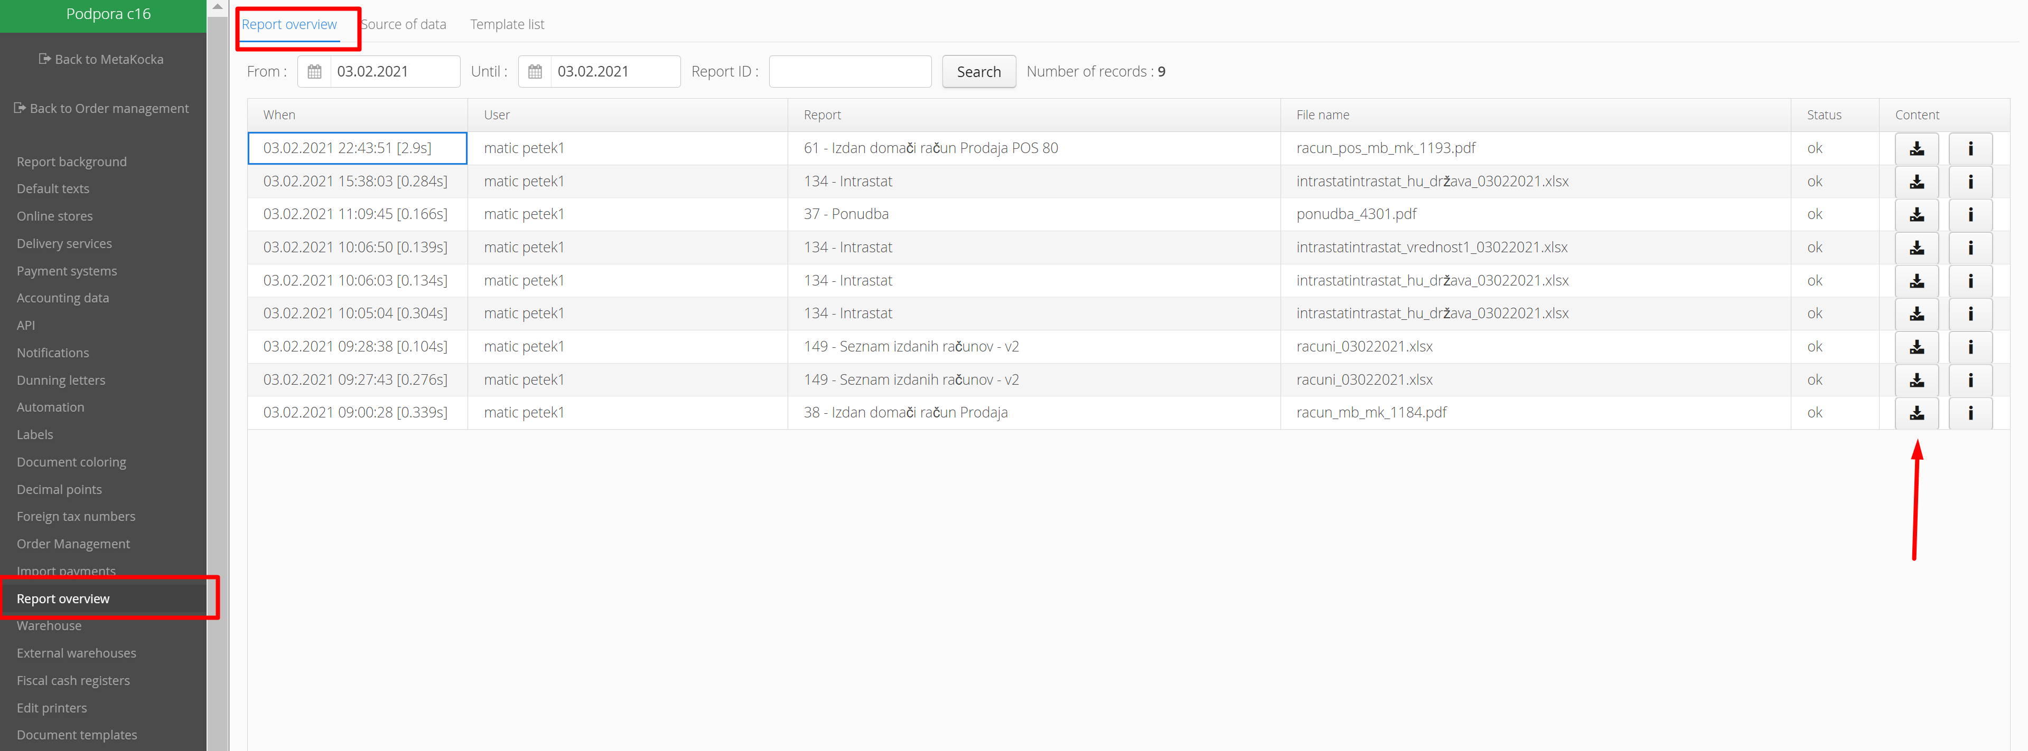Select Document coloring in the sidebar
This screenshot has width=2028, height=751.
tap(72, 462)
